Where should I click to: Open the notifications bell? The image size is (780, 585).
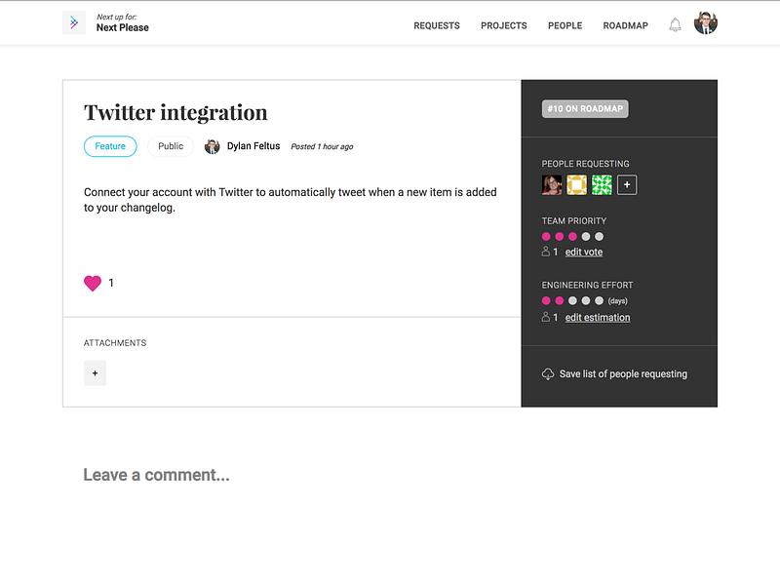(x=675, y=25)
